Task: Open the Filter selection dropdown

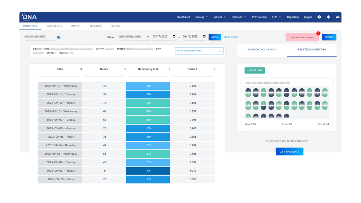Action: 133,37
